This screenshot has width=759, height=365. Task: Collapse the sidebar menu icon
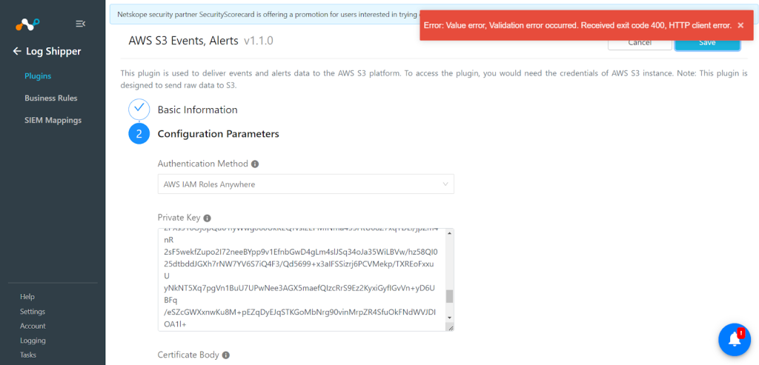(x=81, y=24)
